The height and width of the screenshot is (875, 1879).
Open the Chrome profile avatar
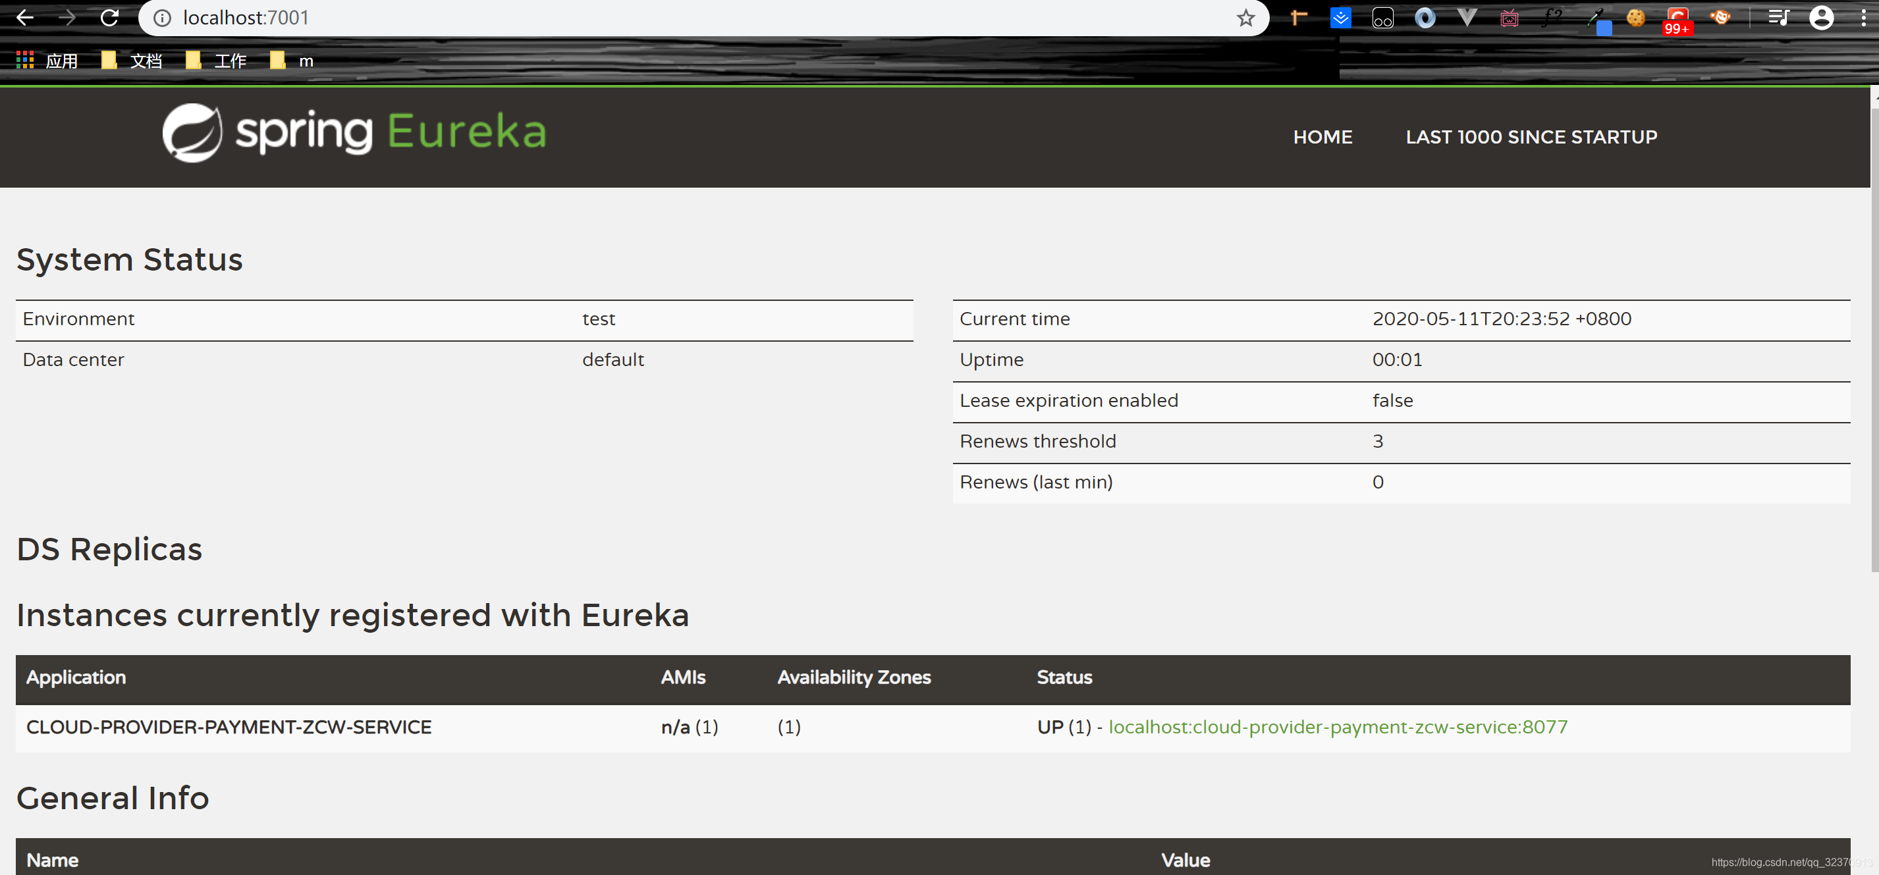(x=1822, y=18)
